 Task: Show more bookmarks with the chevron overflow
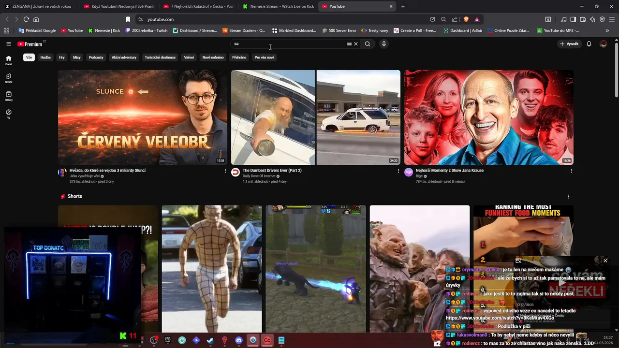coord(607,30)
